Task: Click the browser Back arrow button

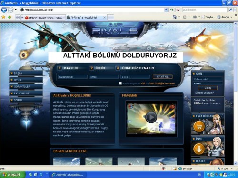Action: pyautogui.click(x=4, y=10)
